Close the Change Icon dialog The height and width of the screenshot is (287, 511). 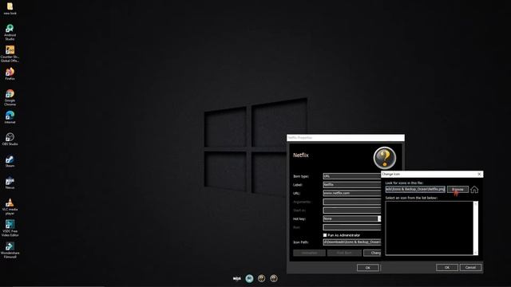click(x=479, y=174)
